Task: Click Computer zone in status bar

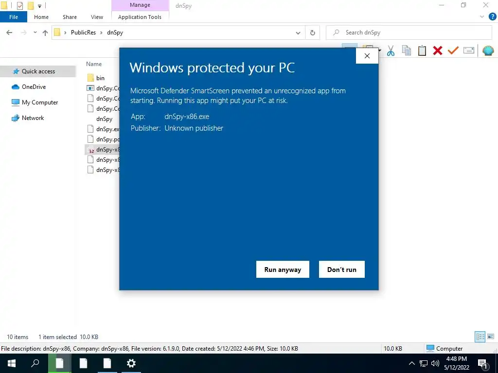Action: pos(445,348)
